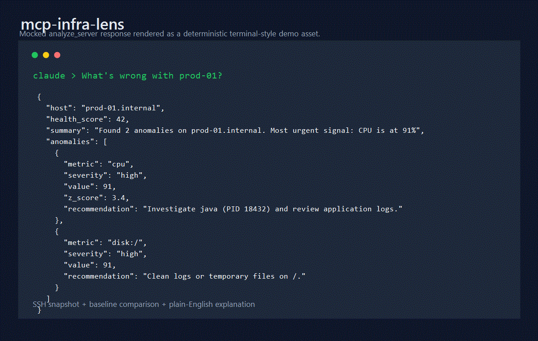Click the green traffic light dot

[35, 55]
